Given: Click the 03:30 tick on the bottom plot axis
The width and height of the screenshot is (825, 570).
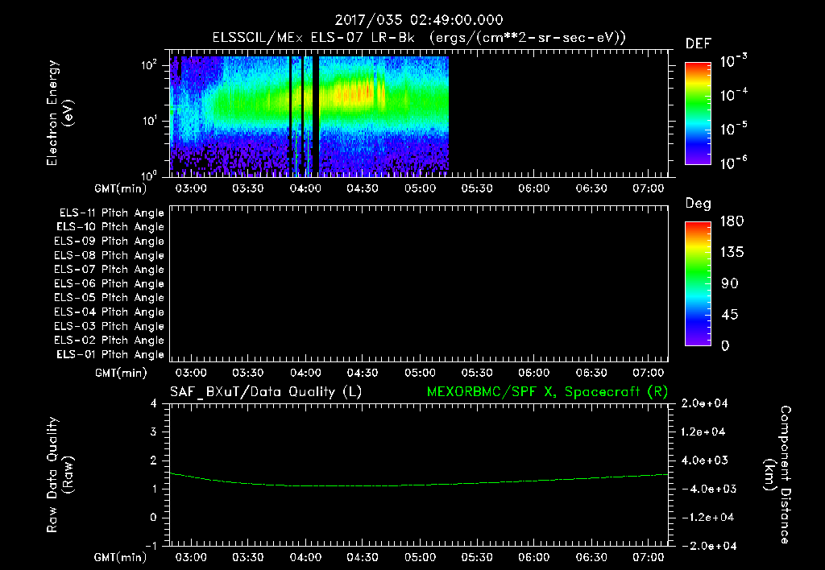Looking at the screenshot, I should (x=248, y=557).
